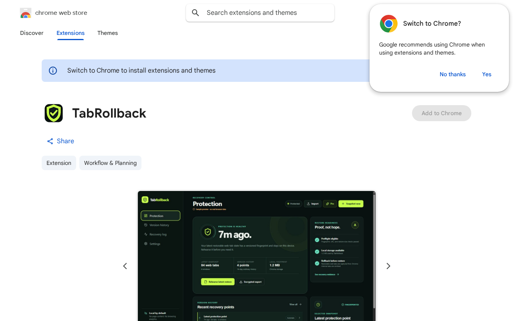Show the previous screenshot with the left arrow

coord(125,266)
